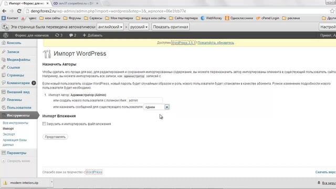
Task: Open source language dropdown английский
Action: click(110, 27)
